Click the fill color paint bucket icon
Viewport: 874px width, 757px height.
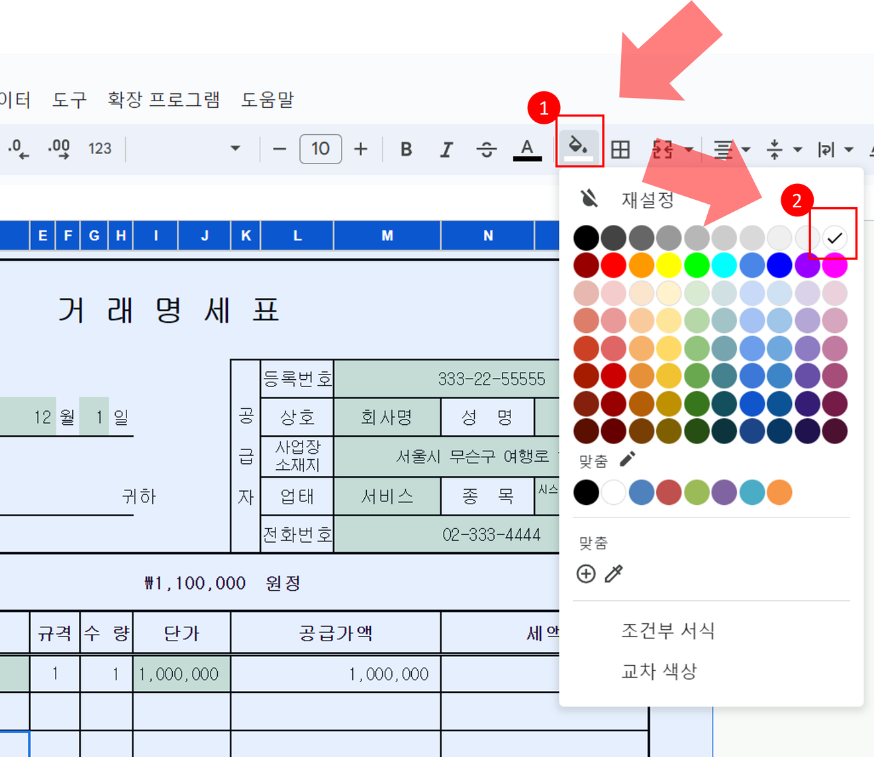(578, 147)
